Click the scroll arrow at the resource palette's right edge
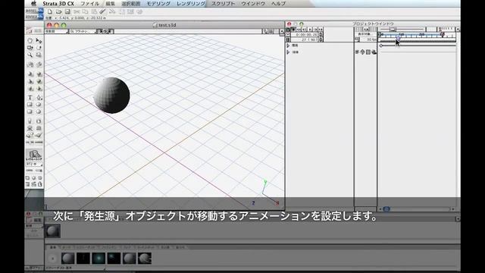Image resolution: width=485 pixels, height=273 pixels. [458, 219]
